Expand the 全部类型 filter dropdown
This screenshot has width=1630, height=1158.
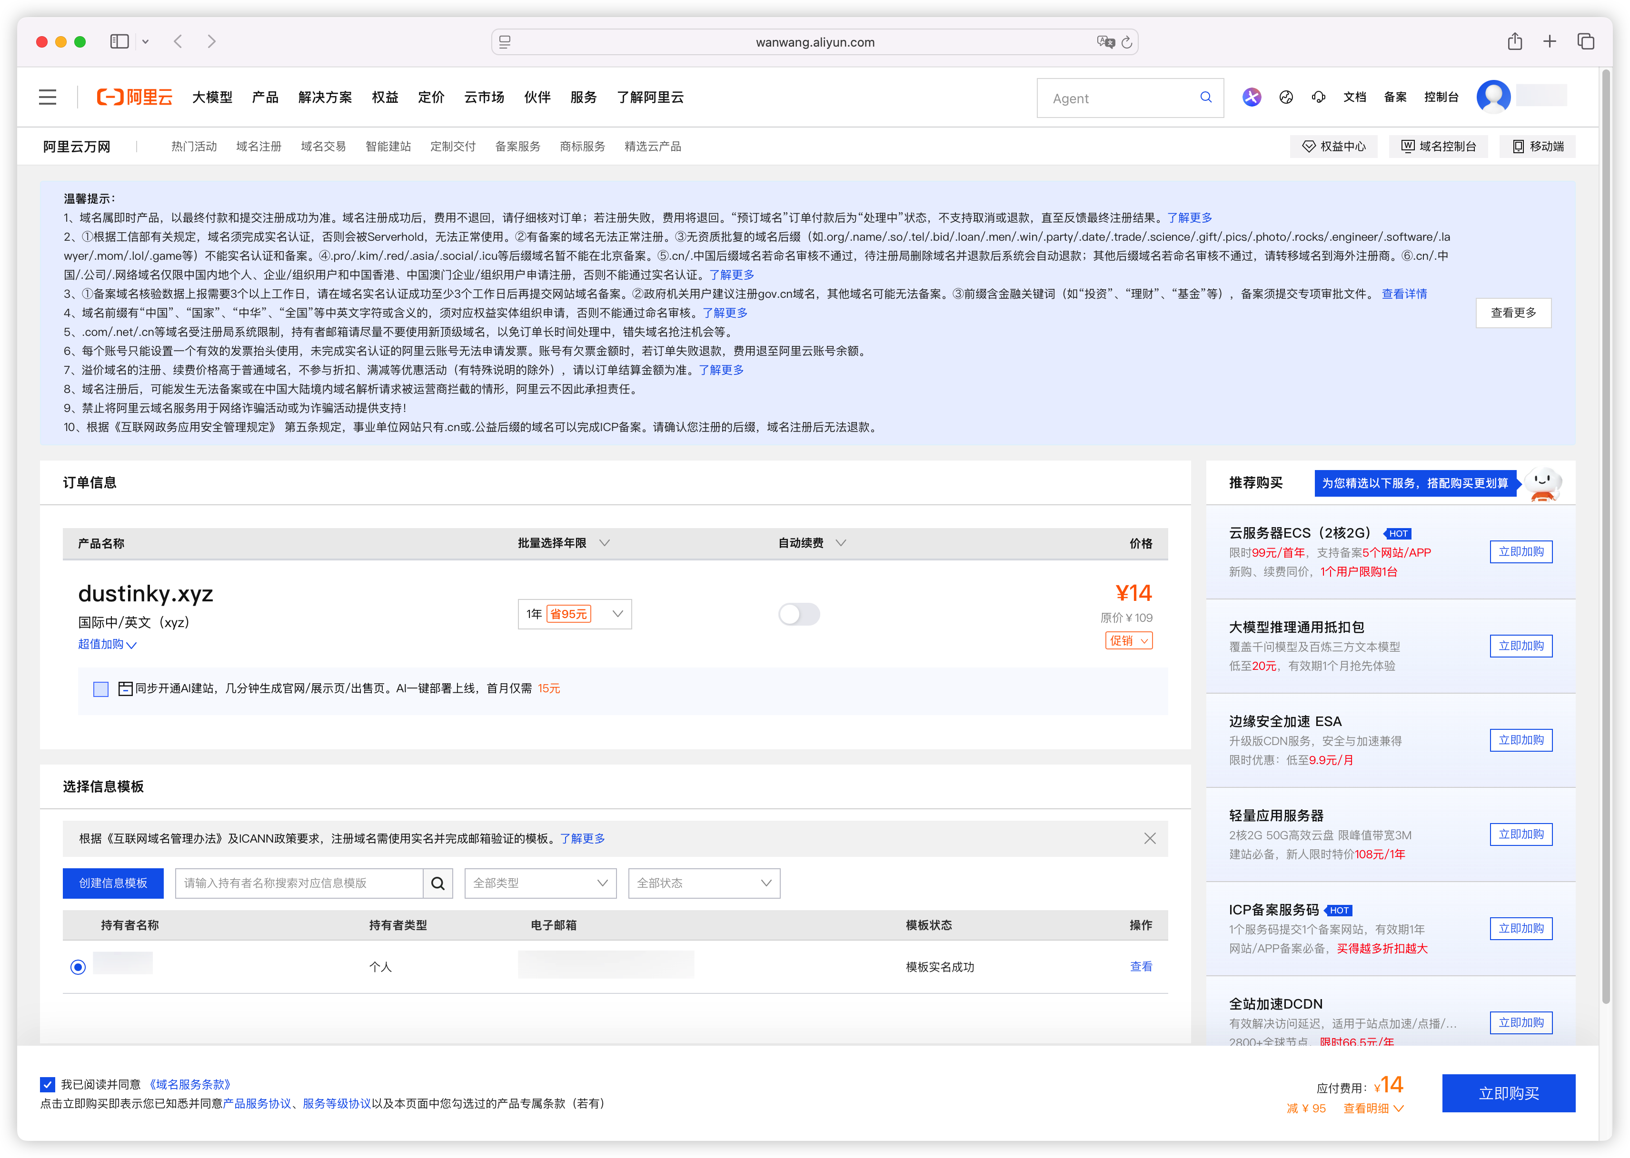[x=540, y=883]
